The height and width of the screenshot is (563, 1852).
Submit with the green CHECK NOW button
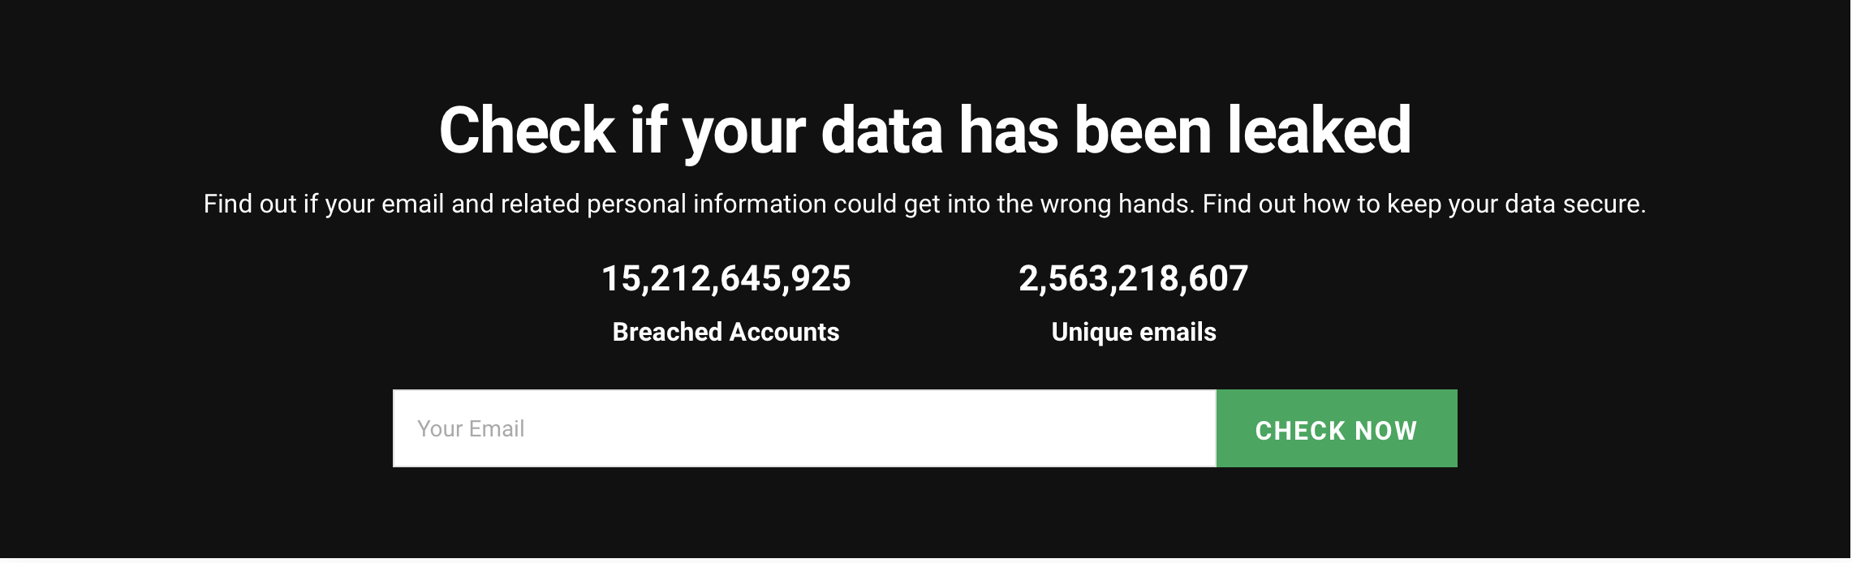(x=1337, y=428)
